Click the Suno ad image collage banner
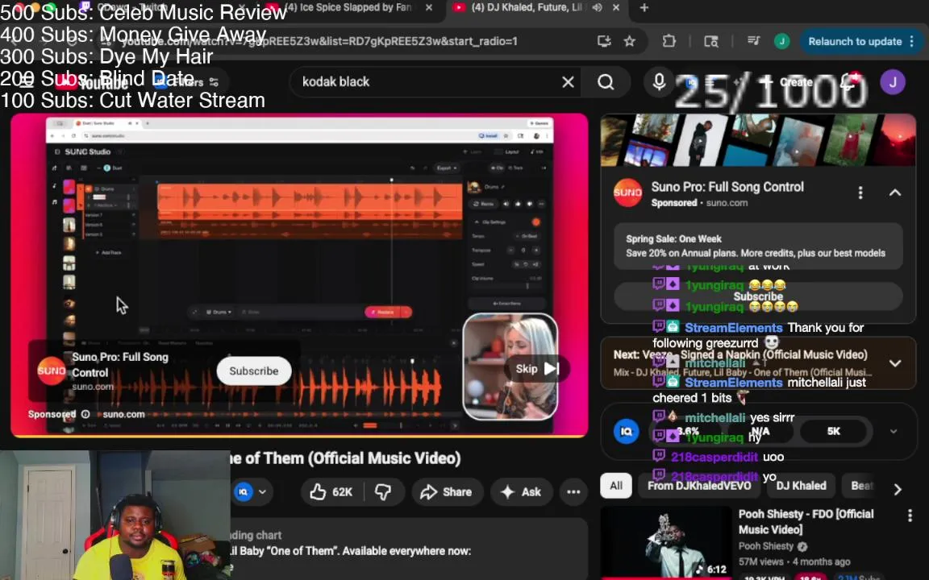 758,141
